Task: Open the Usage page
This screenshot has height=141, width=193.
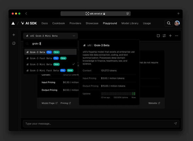Action: [x=147, y=23]
